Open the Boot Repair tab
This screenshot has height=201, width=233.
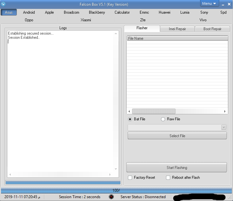coord(212,29)
